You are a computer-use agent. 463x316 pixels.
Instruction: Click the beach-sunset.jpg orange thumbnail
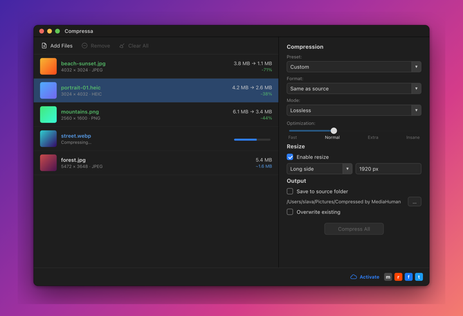(48, 66)
